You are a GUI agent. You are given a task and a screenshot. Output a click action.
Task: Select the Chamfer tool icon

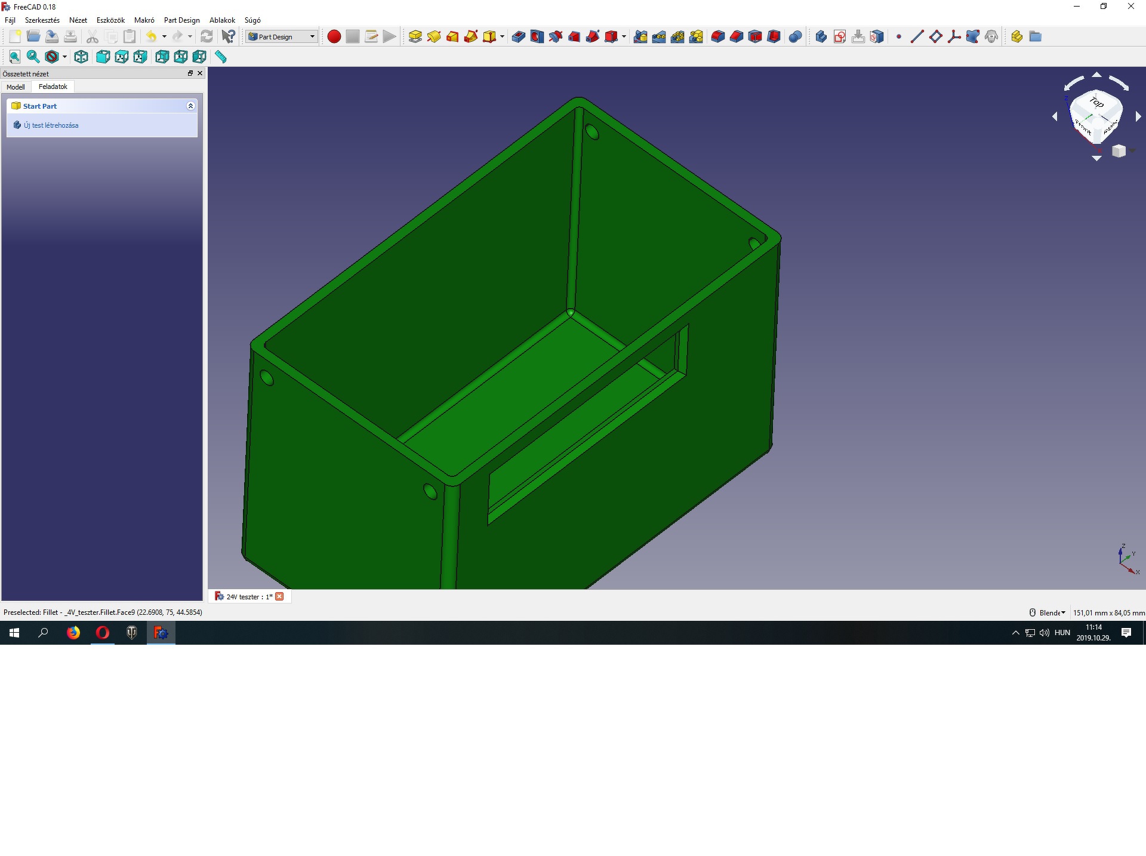point(736,37)
